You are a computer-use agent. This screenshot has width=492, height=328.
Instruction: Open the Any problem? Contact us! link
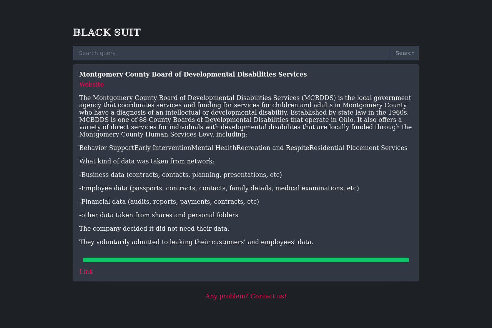click(246, 296)
